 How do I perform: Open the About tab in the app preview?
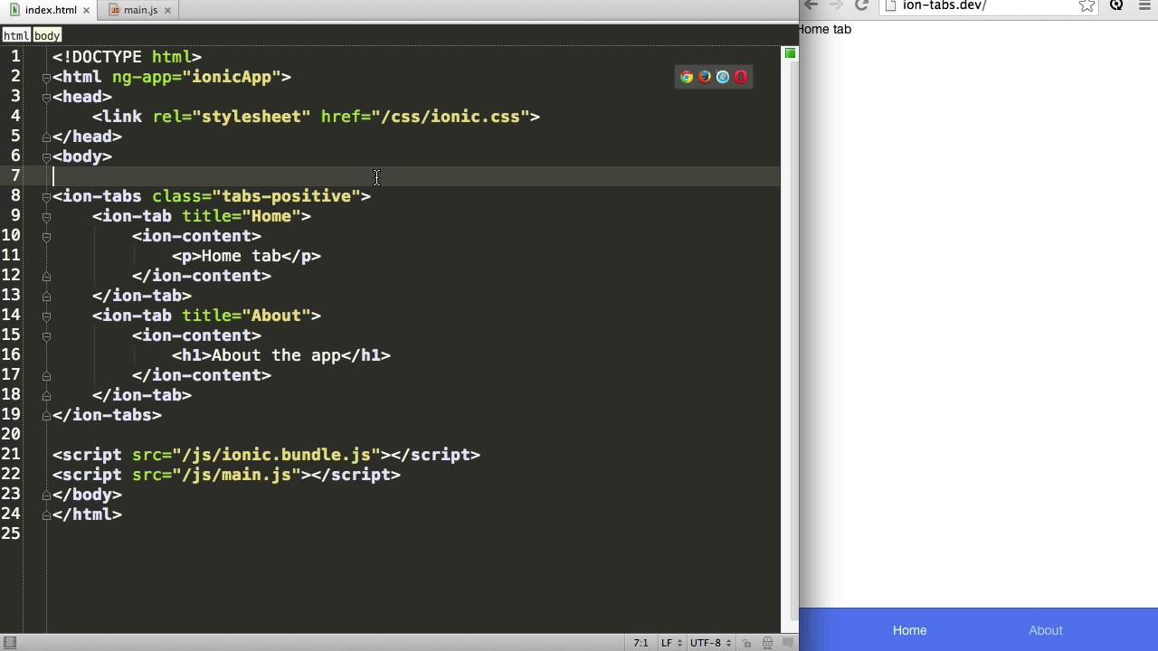(x=1046, y=630)
